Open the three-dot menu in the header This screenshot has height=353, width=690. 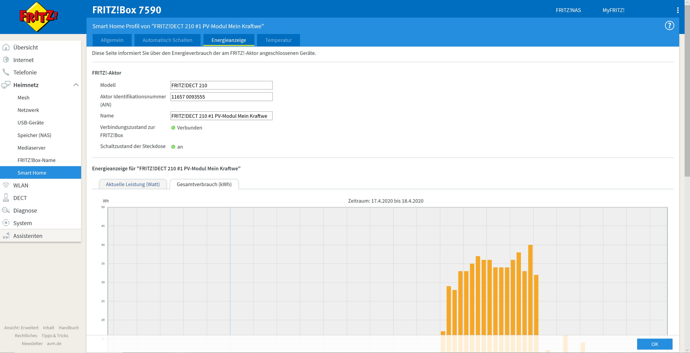(x=678, y=10)
